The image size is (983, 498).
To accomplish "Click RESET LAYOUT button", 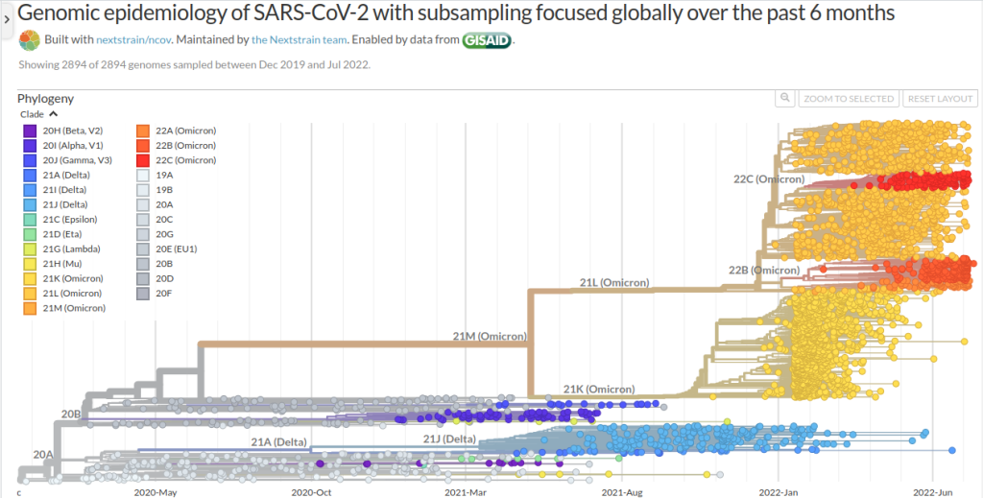I will (940, 98).
